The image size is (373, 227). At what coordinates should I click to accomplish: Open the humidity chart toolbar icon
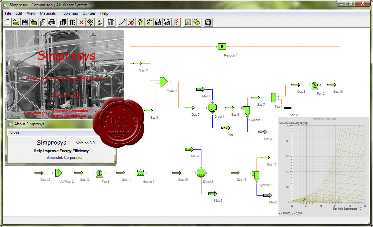(x=188, y=22)
